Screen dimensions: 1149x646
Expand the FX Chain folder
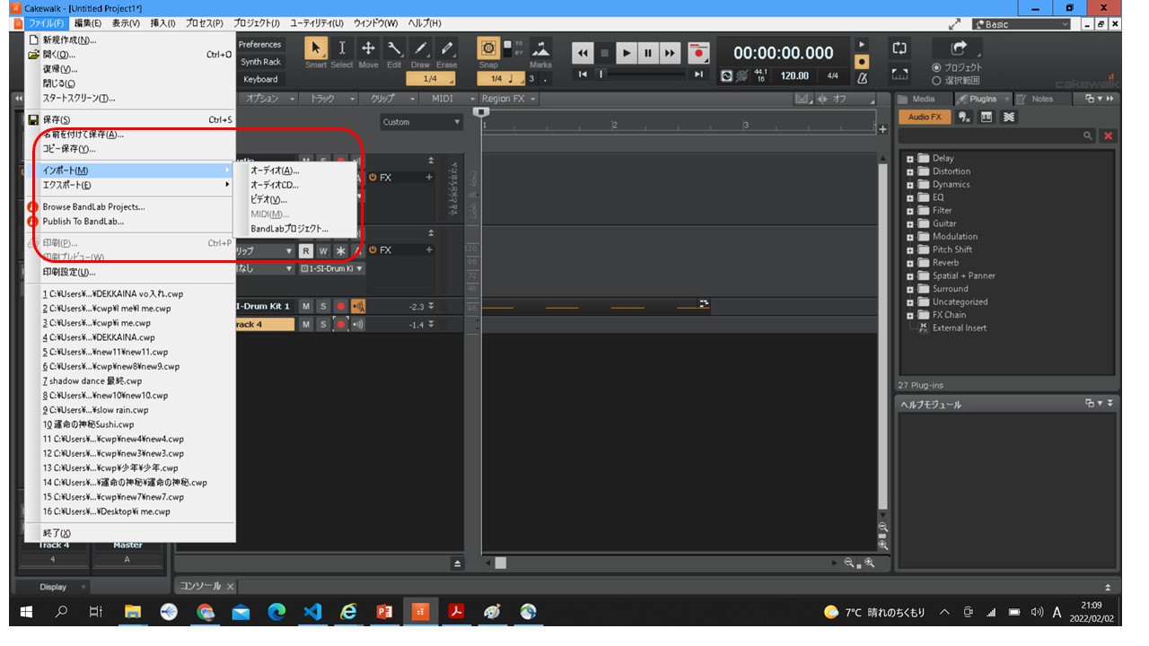click(910, 315)
